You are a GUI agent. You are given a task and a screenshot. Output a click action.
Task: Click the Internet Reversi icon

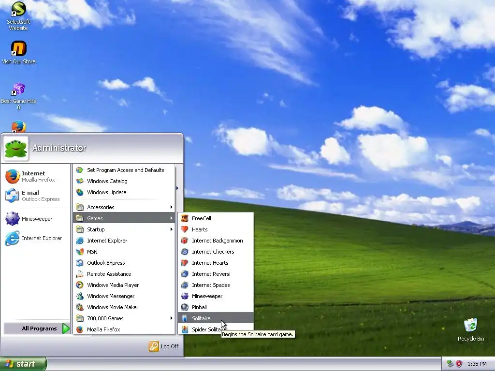[185, 274]
